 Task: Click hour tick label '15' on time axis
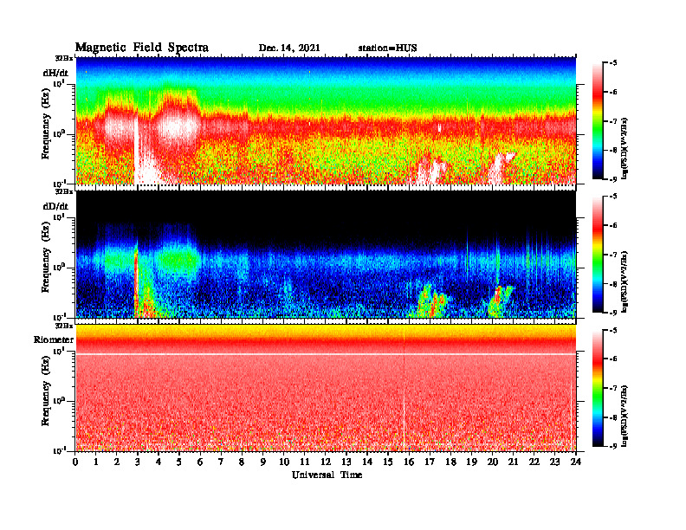tap(388, 462)
